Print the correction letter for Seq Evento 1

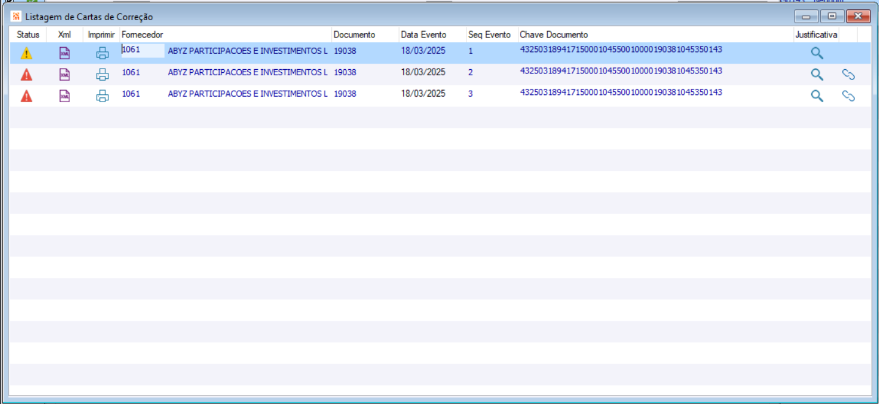[x=102, y=53]
